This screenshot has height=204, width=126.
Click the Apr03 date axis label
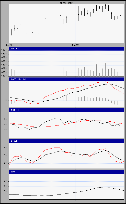click(x=9, y=45)
